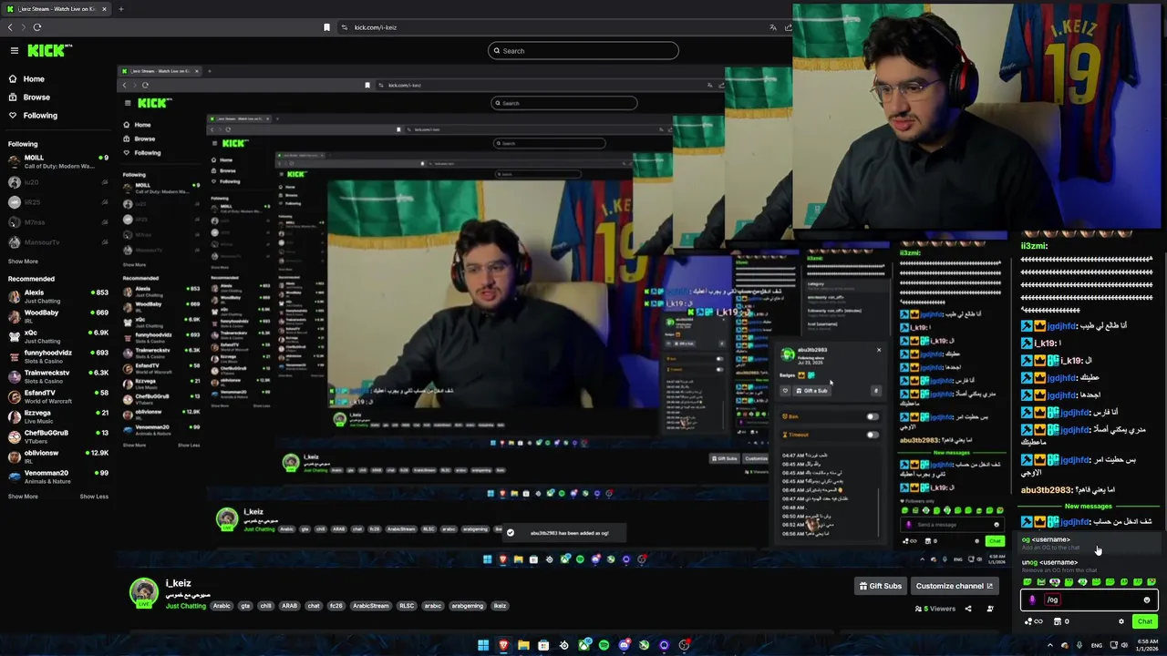Image resolution: width=1167 pixels, height=656 pixels.
Task: Open Browse in the Kick sidebar
Action: point(36,97)
